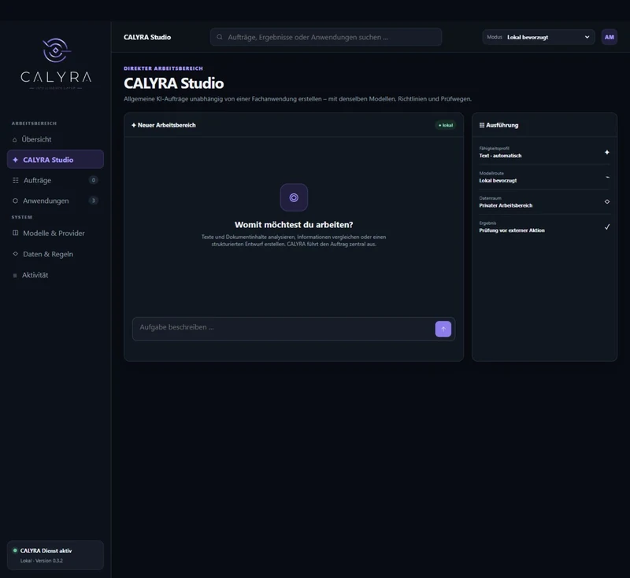Open the Ergebnis setting Prüfung vor externer Aktion
This screenshot has height=578, width=630.
(x=544, y=226)
